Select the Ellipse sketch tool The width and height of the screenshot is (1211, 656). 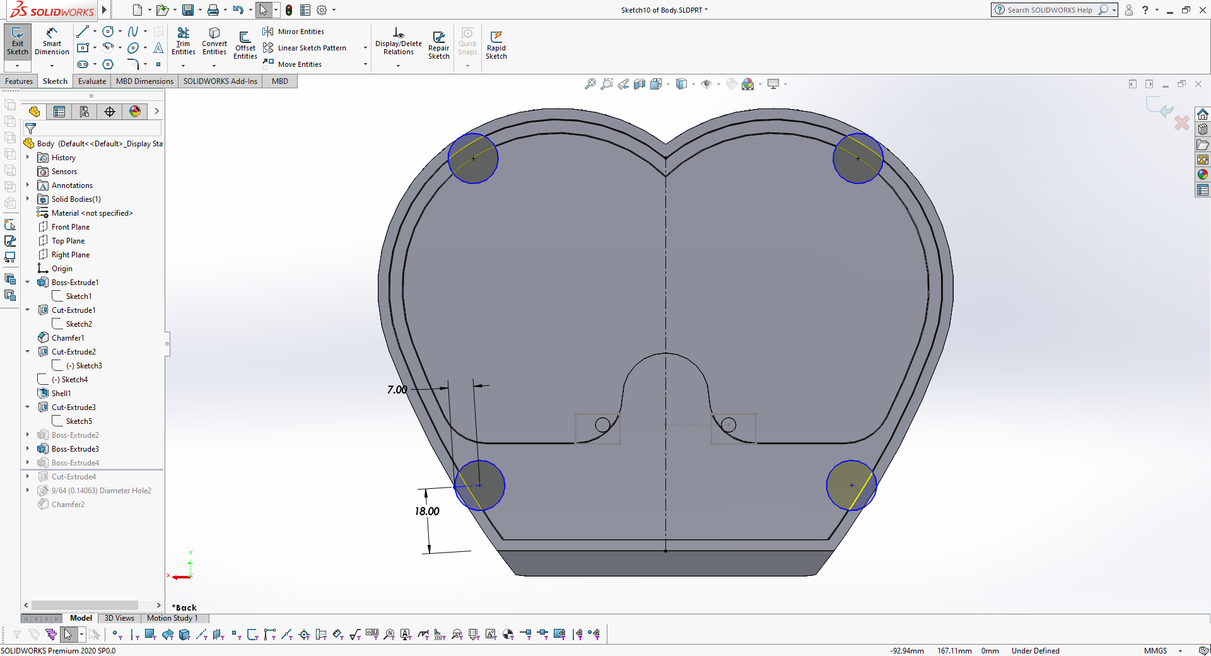pyautogui.click(x=133, y=48)
